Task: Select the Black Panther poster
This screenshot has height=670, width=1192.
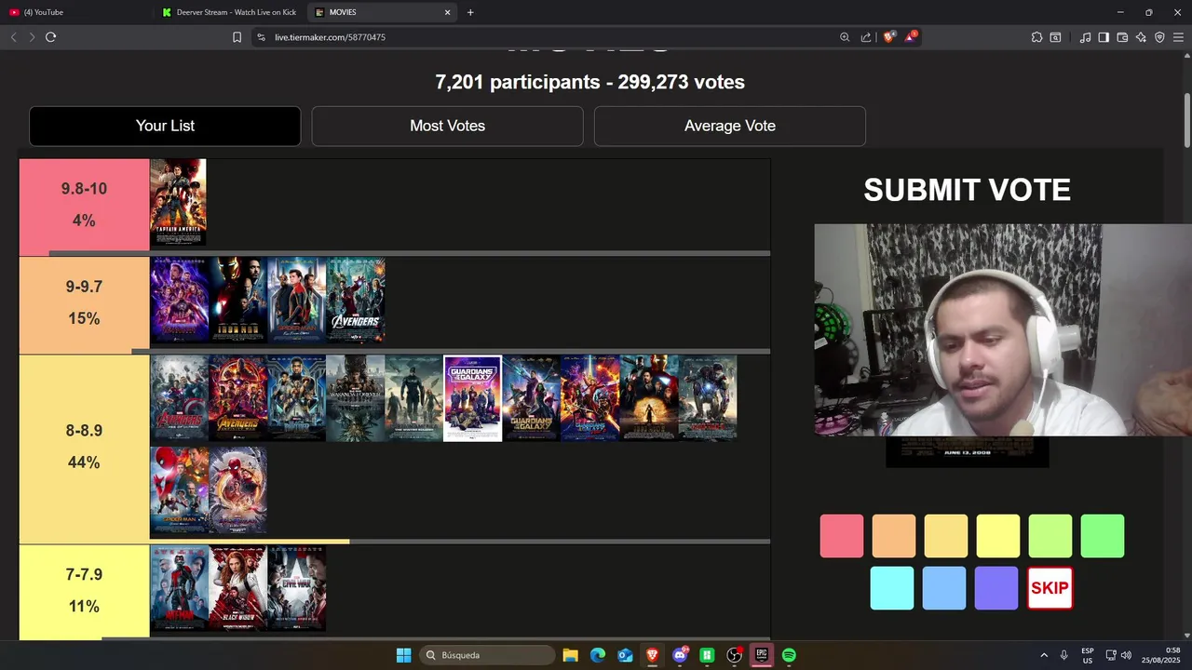Action: [x=297, y=398]
